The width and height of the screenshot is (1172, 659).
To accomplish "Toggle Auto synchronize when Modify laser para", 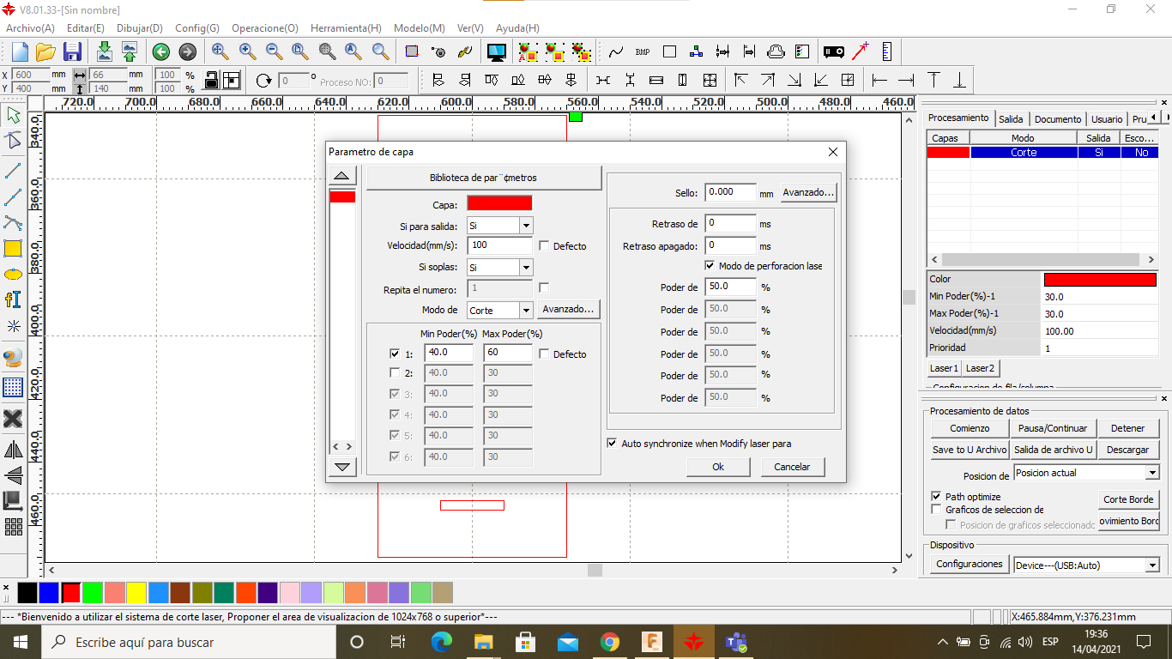I will (612, 444).
